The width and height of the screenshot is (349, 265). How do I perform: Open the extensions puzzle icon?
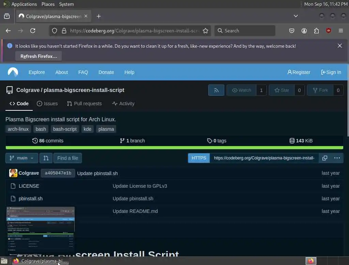[316, 31]
